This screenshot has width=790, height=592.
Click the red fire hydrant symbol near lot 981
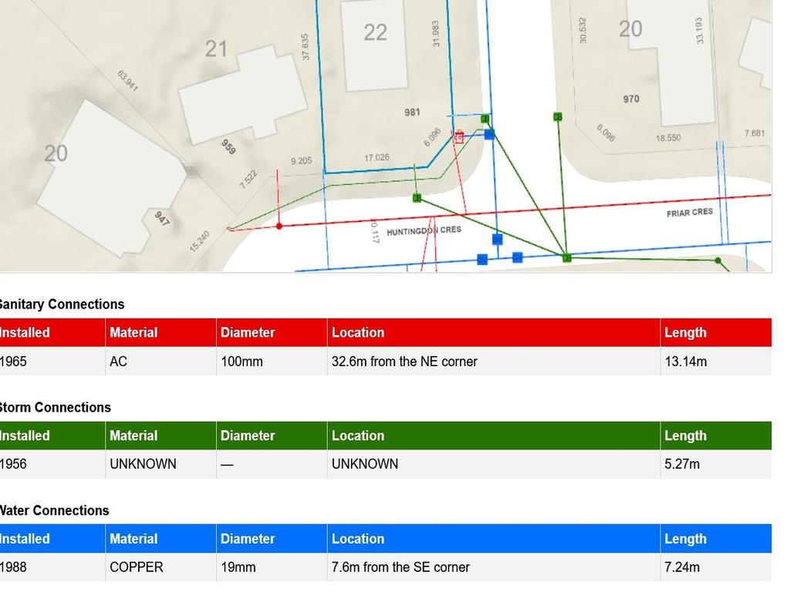[459, 137]
